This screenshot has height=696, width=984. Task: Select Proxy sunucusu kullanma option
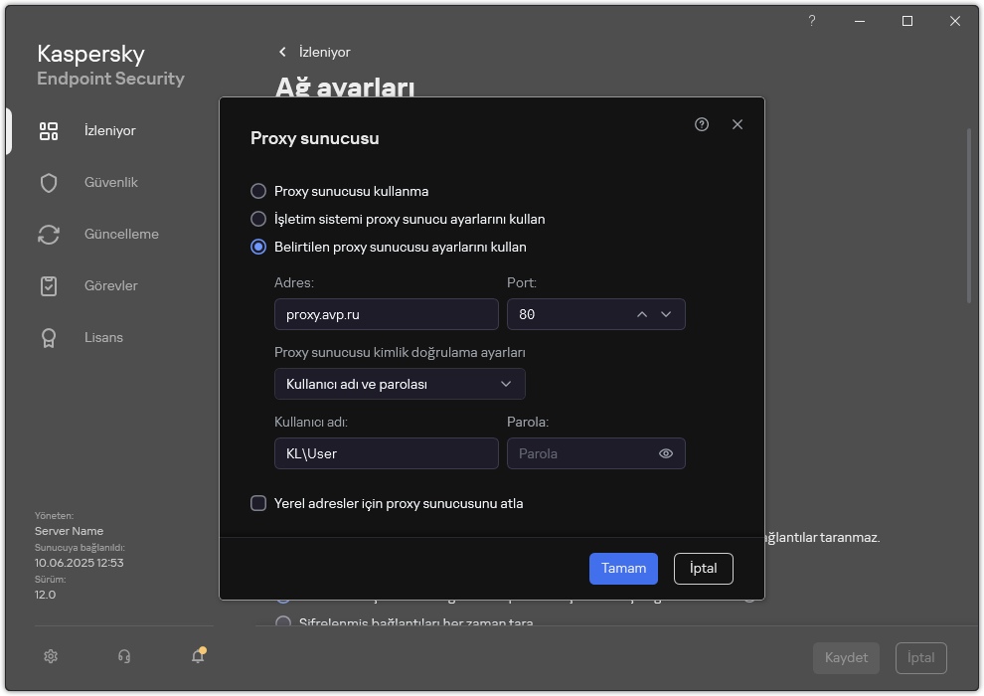pos(259,191)
